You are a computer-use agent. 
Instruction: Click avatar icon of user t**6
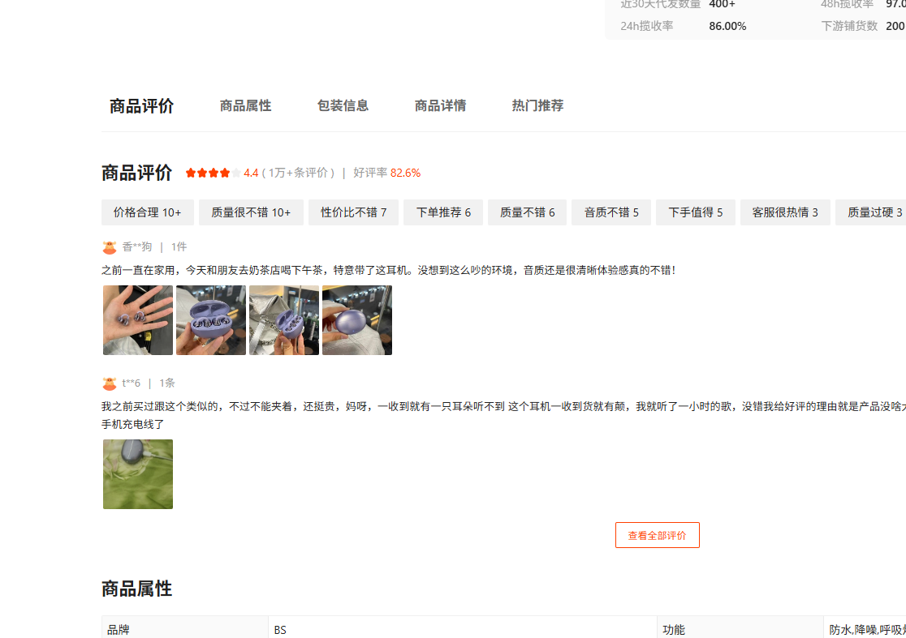point(110,383)
